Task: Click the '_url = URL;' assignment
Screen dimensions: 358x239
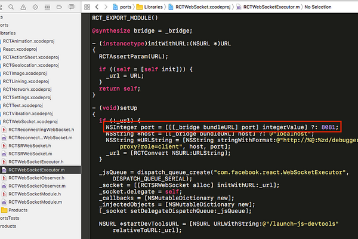Action: click(125, 76)
